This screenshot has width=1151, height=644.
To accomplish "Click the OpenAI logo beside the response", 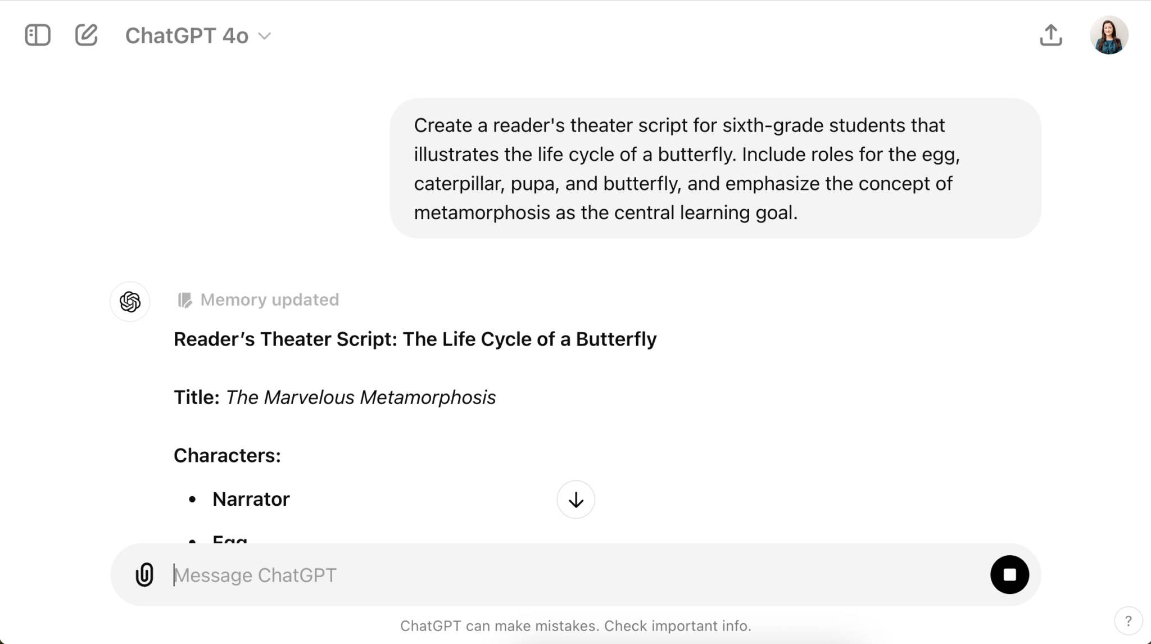I will 130,301.
